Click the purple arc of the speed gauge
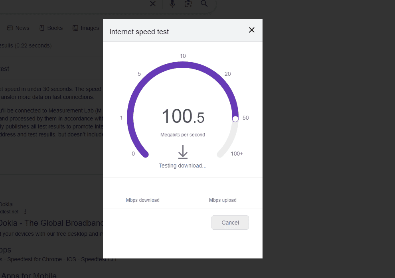The height and width of the screenshot is (278, 395). (x=183, y=65)
